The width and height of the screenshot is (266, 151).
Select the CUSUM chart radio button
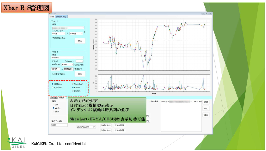click(73, 91)
